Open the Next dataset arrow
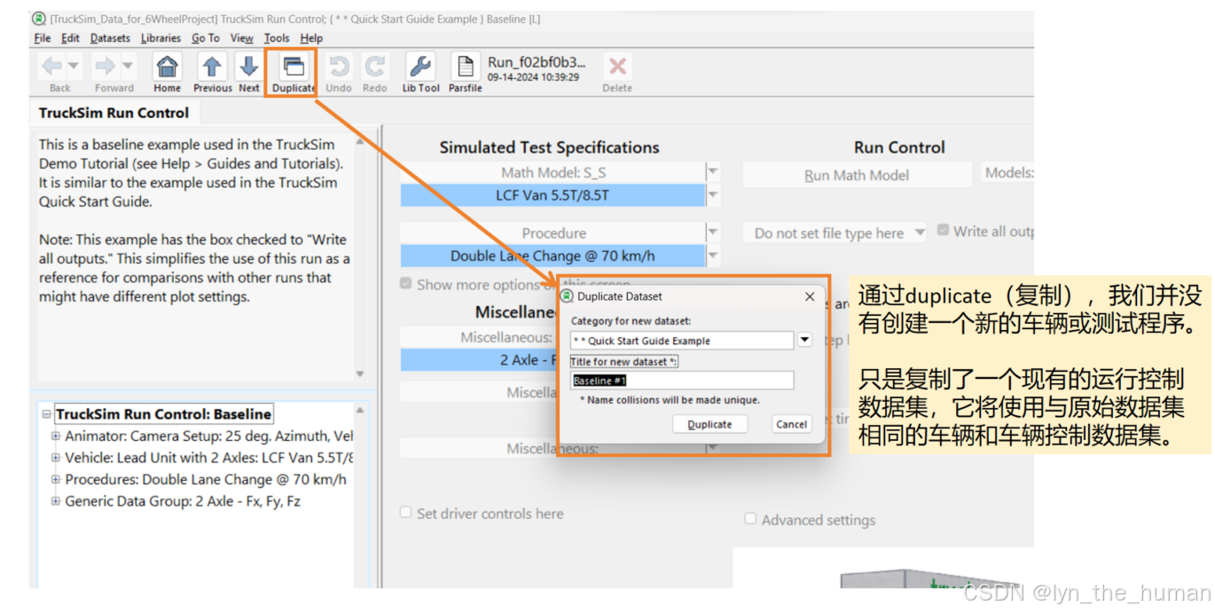This screenshot has width=1215, height=613. tap(249, 67)
